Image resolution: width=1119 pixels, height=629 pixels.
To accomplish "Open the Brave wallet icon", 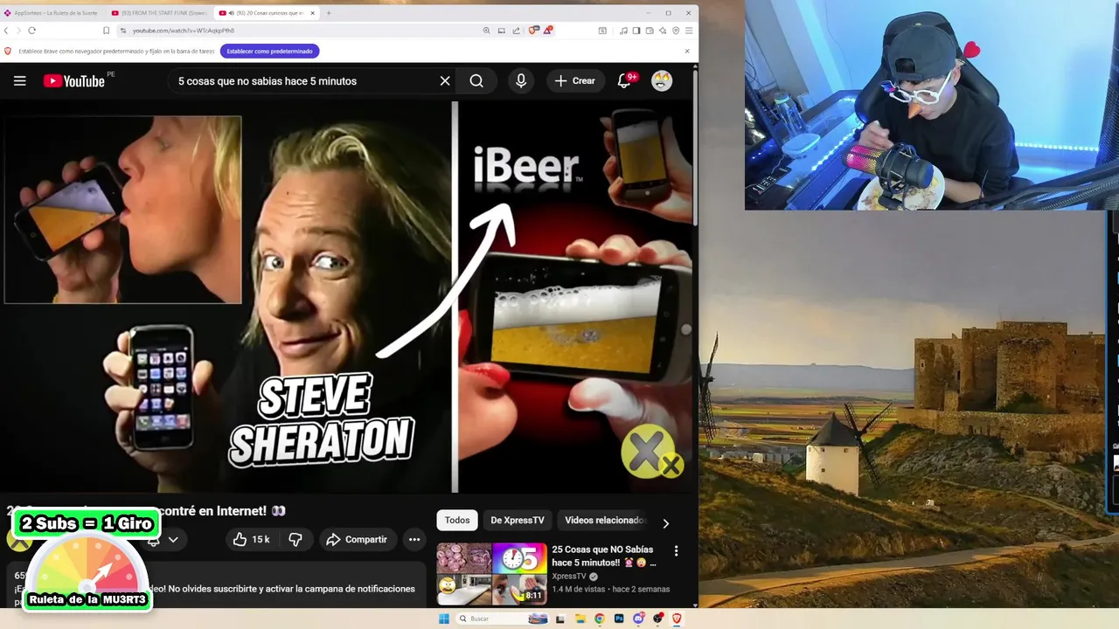I will point(650,31).
